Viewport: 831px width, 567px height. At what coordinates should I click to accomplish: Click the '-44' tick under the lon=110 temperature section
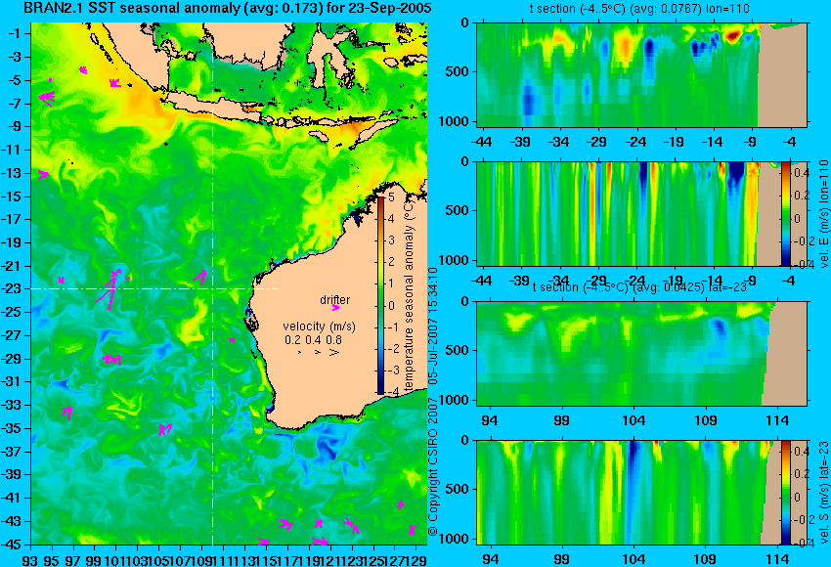point(481,142)
